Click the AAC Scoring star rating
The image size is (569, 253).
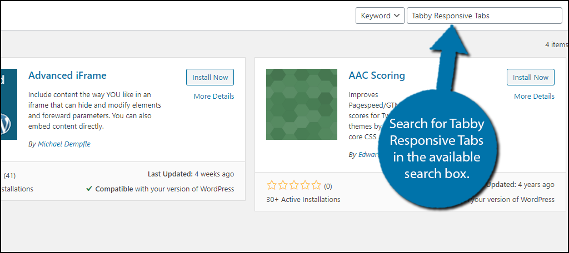click(x=294, y=185)
